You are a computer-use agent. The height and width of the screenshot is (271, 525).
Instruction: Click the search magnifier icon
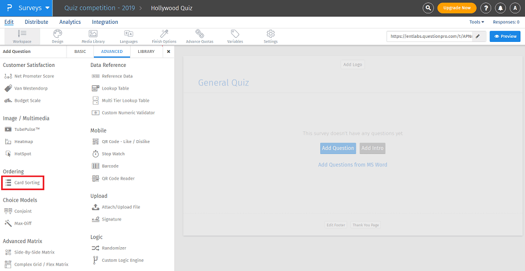pyautogui.click(x=428, y=8)
